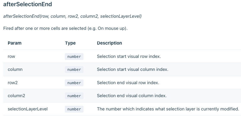Screen dimensions: 241x119
Task: Click 'Selection end visual column index' description
Action: pyautogui.click(x=132, y=96)
